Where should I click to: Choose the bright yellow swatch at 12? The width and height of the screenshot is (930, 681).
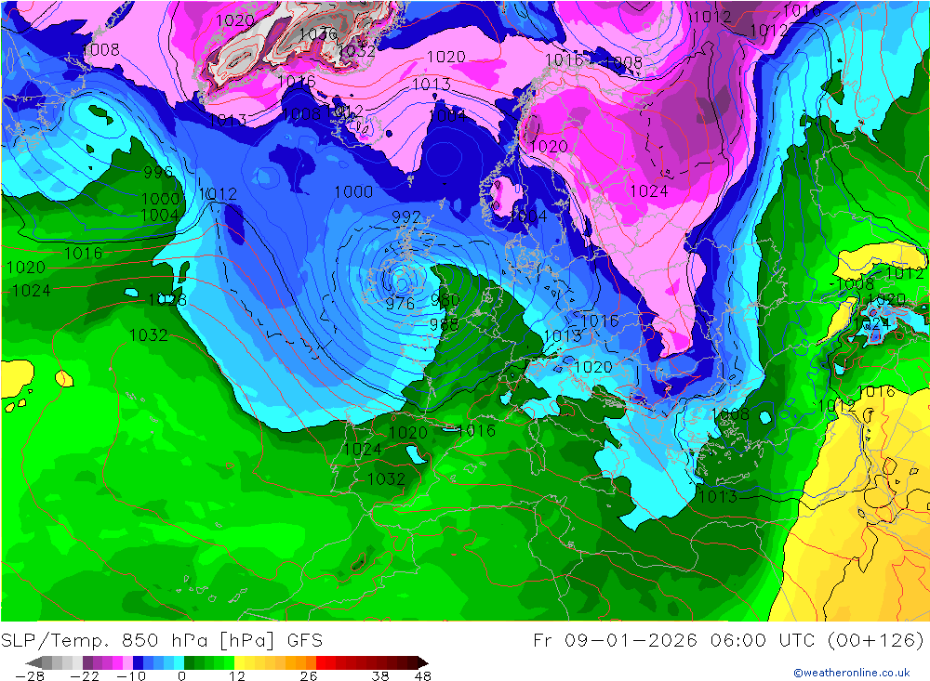pos(240,662)
